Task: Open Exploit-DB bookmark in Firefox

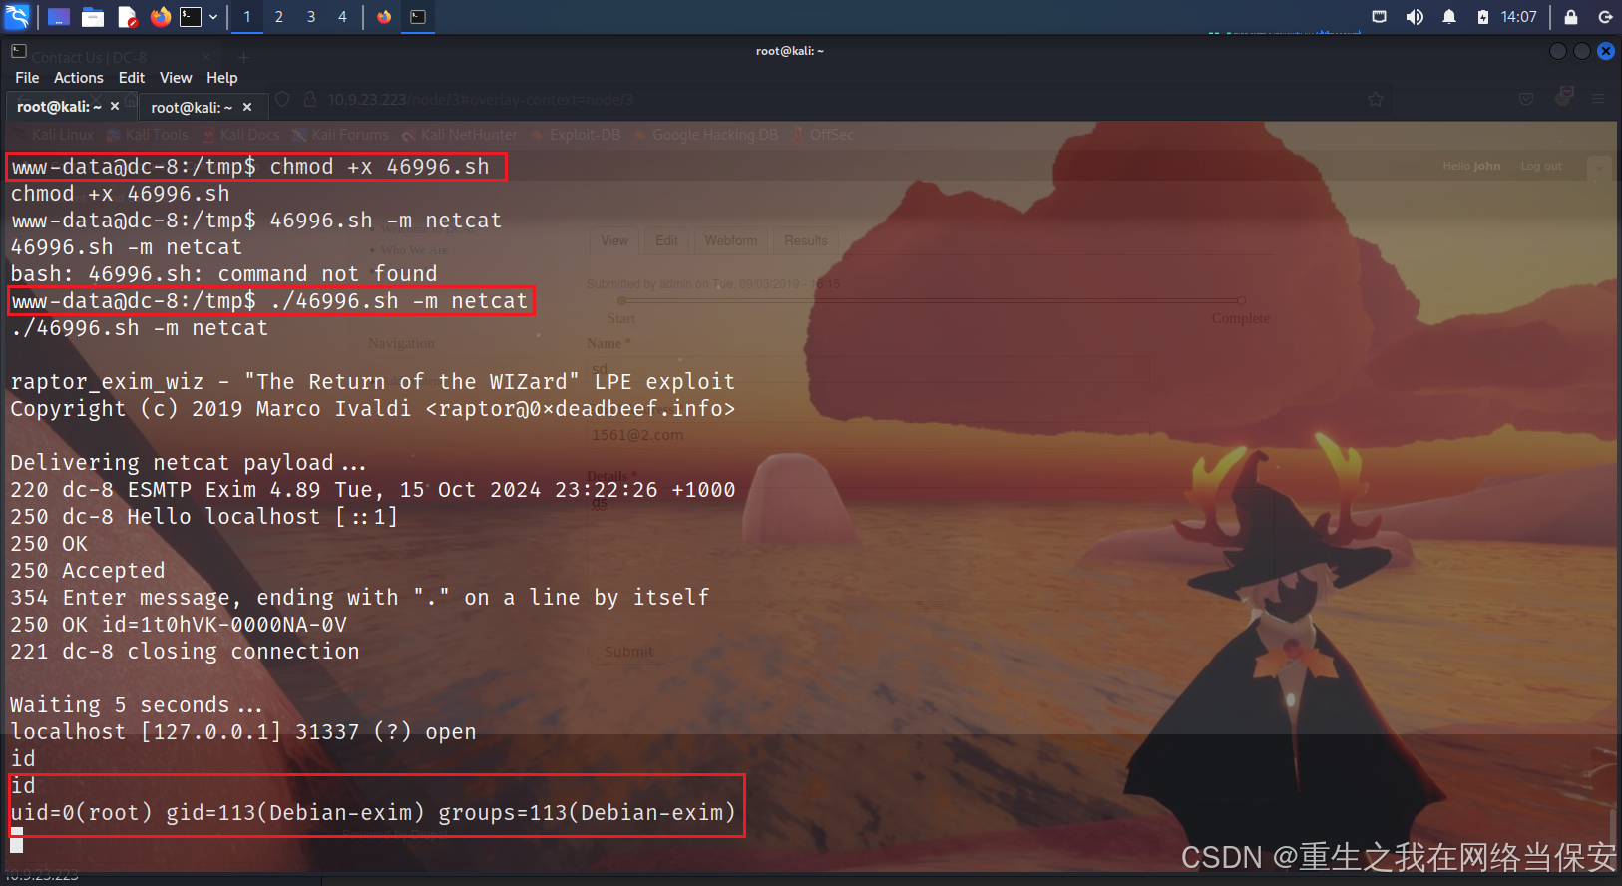Action: (576, 135)
